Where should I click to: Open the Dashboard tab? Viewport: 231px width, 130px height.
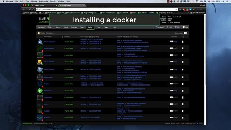point(41,27)
